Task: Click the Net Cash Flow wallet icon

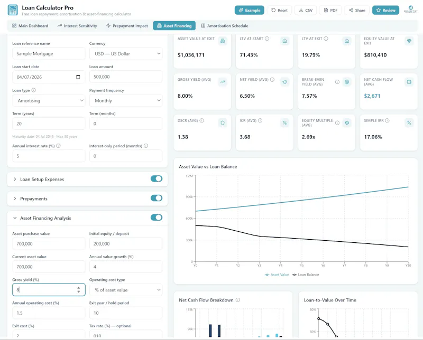Action: 409,82
